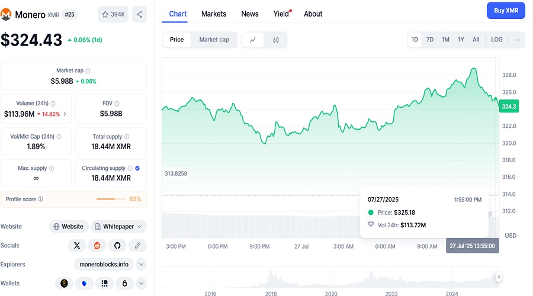Open Profile score info icon
This screenshot has height=296, width=533.
click(x=41, y=199)
